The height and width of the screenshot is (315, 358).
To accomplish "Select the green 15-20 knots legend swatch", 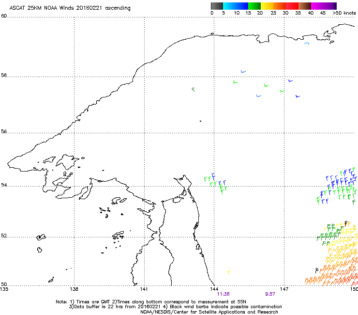I will [254, 6].
